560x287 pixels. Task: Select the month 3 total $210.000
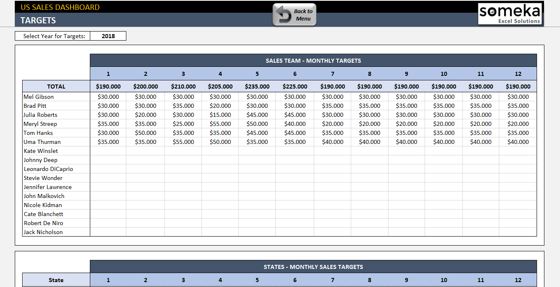[x=183, y=87]
